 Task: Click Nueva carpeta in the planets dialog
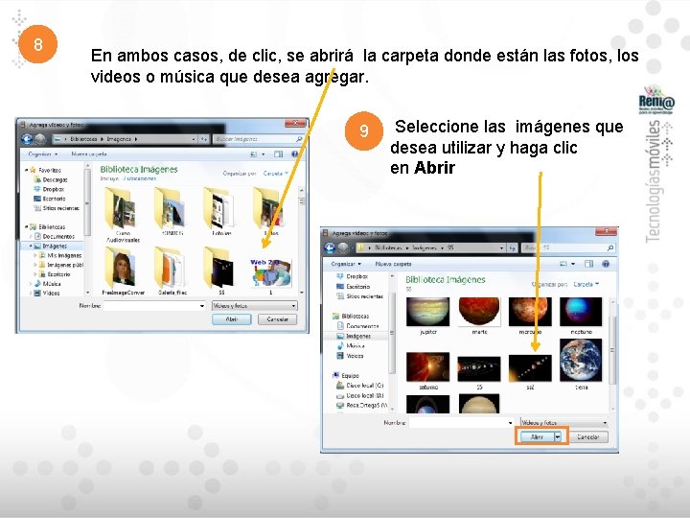coord(393,264)
